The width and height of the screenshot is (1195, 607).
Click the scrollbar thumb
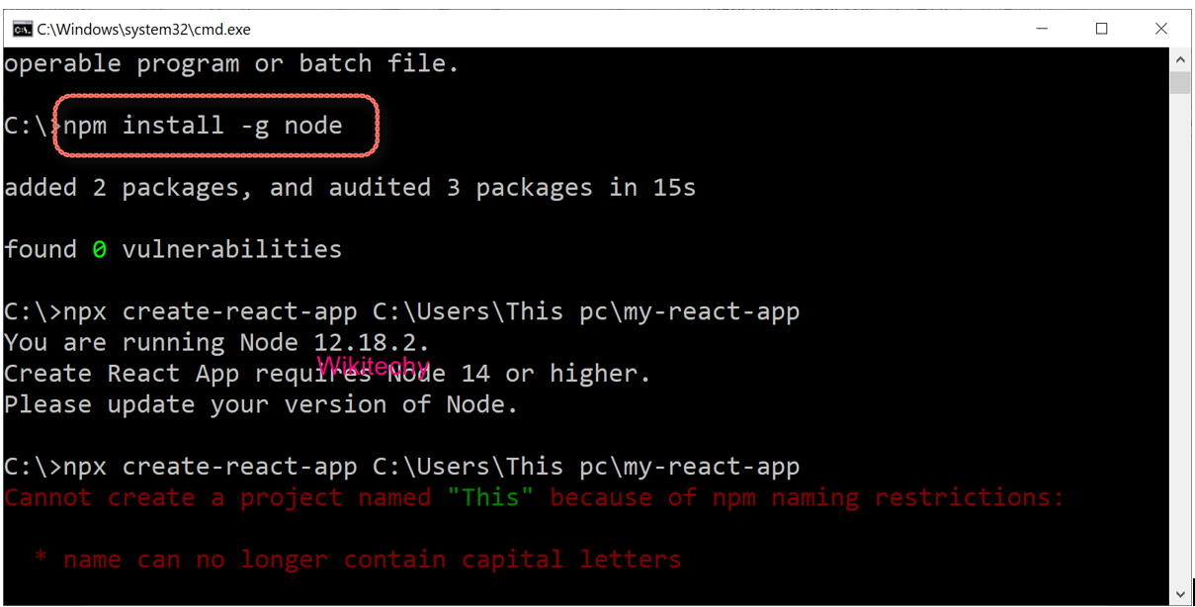[1179, 82]
